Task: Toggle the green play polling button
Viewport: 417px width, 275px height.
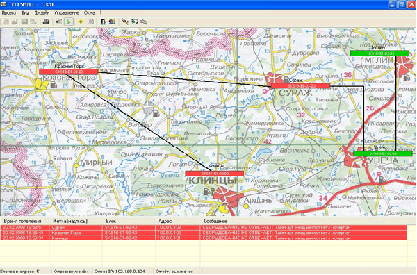Action: click(69, 22)
